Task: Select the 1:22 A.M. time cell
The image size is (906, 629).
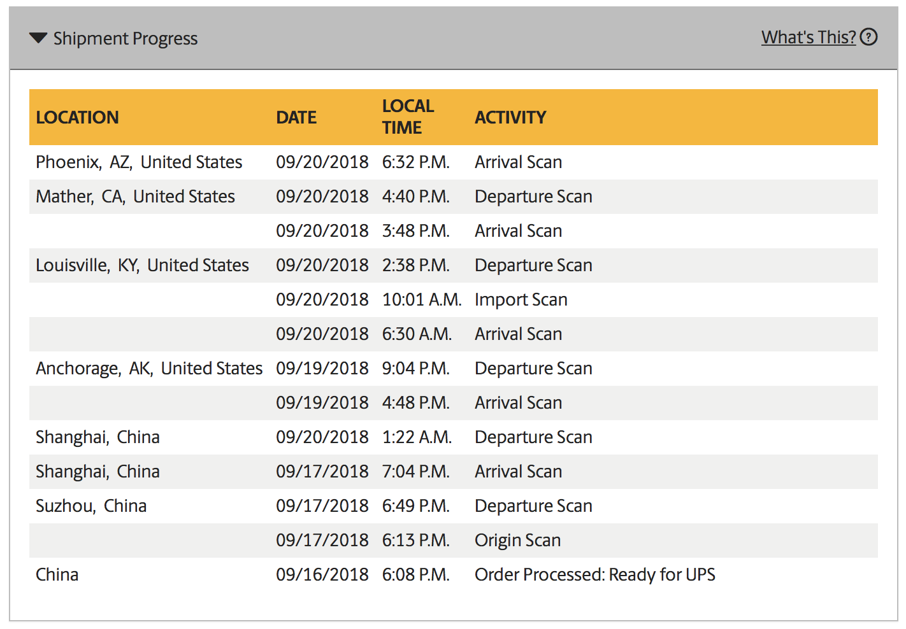Action: 417,437
